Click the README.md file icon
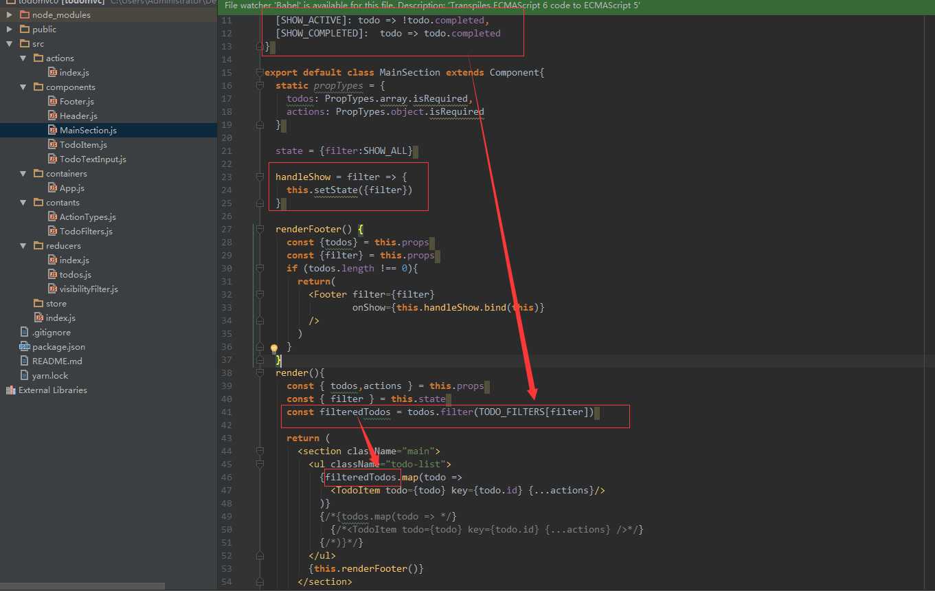 [25, 361]
